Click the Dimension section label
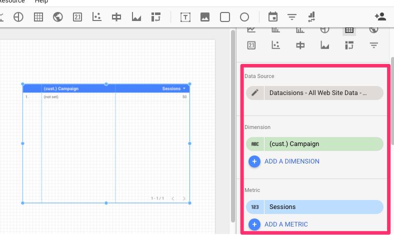 coord(257,127)
